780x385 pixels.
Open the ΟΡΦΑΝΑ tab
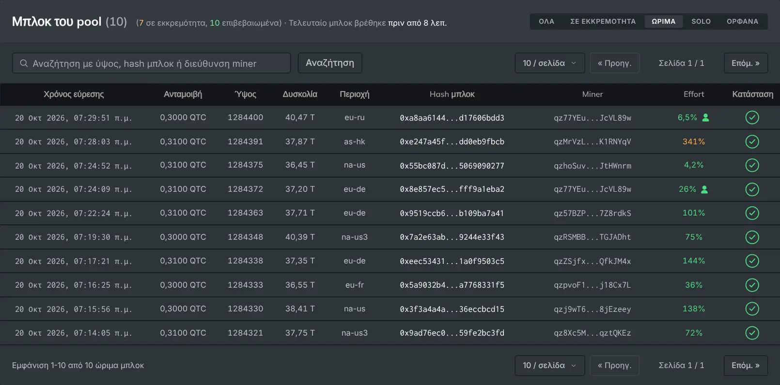click(x=743, y=21)
